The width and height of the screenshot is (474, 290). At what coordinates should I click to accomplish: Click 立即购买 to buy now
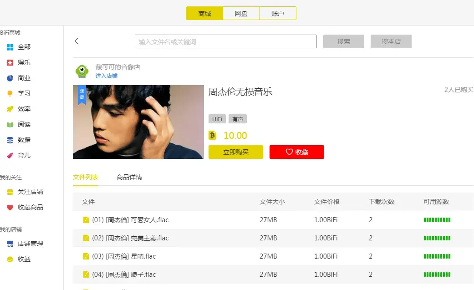coord(236,152)
